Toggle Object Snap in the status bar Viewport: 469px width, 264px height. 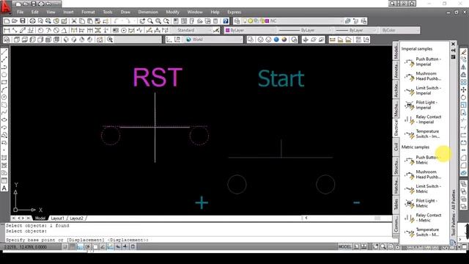(95, 246)
